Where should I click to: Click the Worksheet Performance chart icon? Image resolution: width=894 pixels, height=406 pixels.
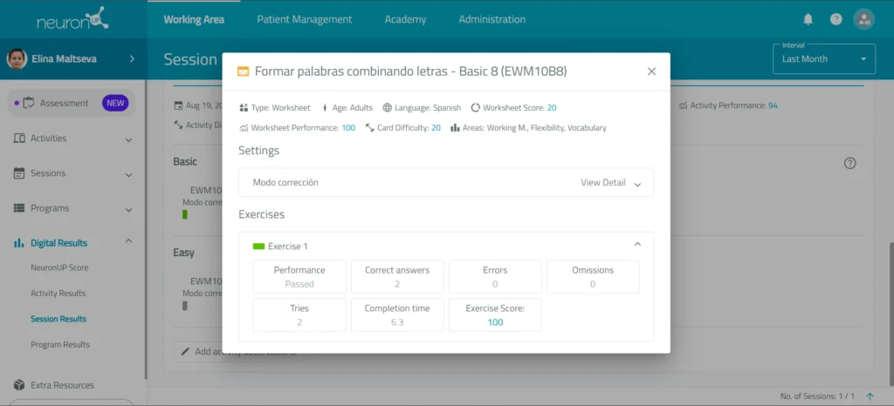coord(244,128)
